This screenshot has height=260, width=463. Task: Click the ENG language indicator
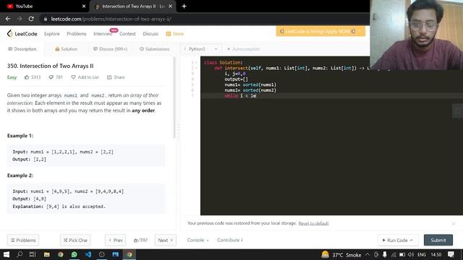pyautogui.click(x=422, y=254)
